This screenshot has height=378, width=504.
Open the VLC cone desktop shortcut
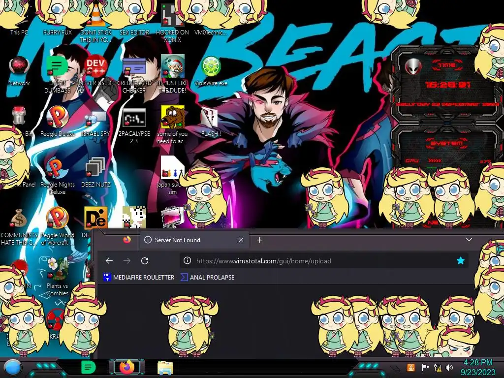pos(95,16)
